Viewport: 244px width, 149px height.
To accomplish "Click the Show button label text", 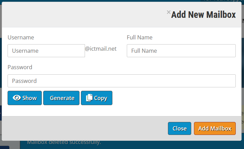I will [x=29, y=98].
